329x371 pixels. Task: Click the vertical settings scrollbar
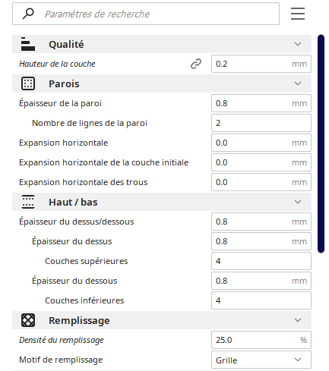click(321, 143)
